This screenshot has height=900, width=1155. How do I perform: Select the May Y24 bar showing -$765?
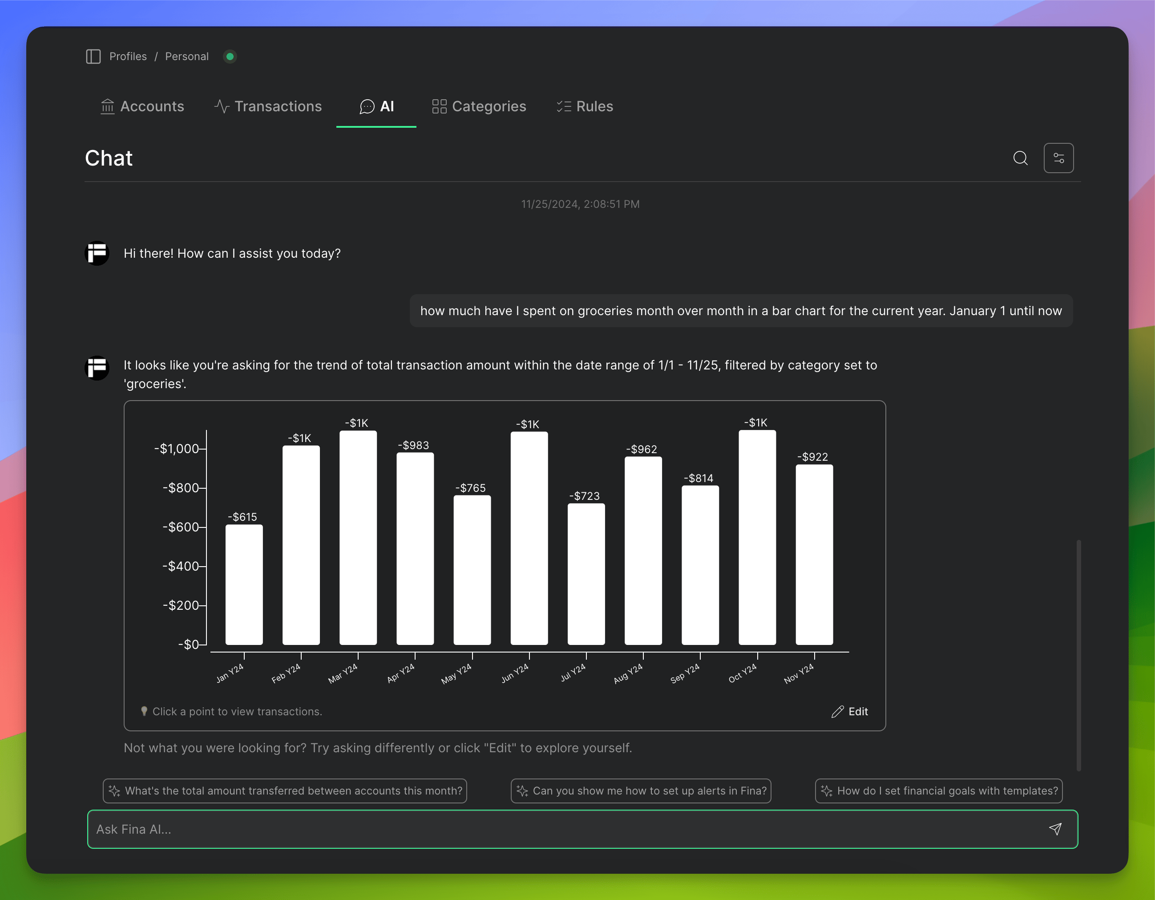472,570
